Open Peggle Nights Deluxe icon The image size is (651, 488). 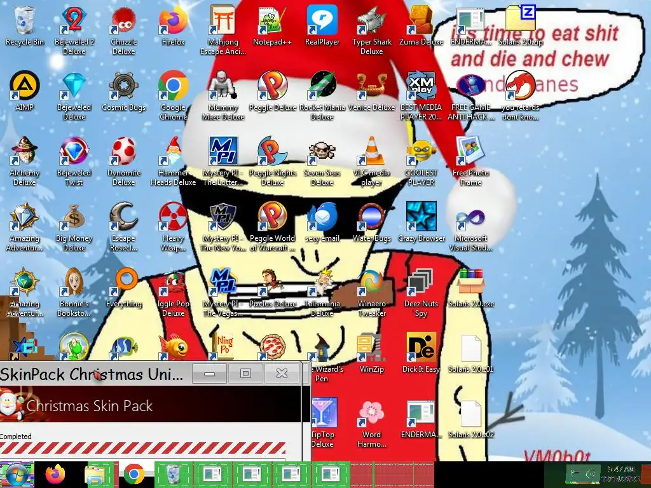point(272,161)
